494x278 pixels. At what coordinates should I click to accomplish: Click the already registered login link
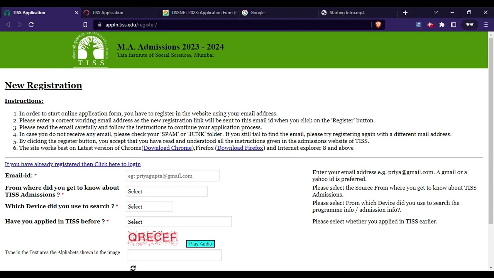73,164
